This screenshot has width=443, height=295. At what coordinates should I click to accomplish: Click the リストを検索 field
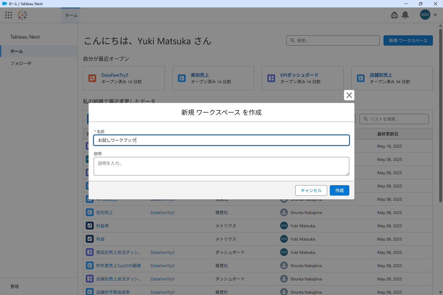pyautogui.click(x=394, y=119)
